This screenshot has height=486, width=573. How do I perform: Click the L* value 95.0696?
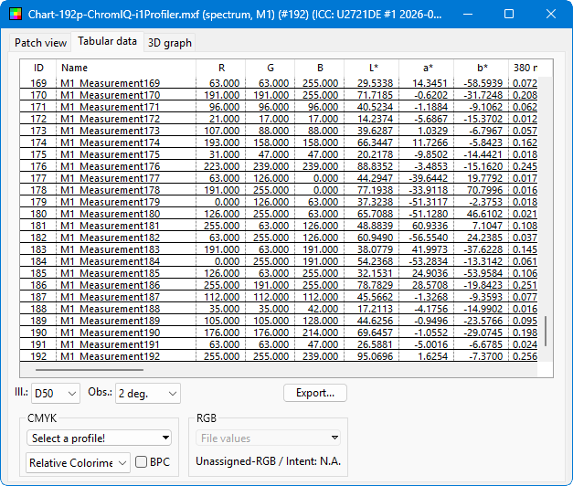375,356
